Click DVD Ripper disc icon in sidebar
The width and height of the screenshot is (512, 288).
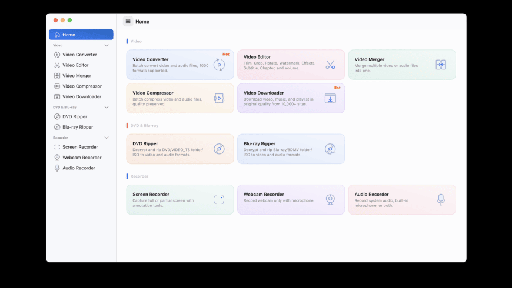(57, 116)
